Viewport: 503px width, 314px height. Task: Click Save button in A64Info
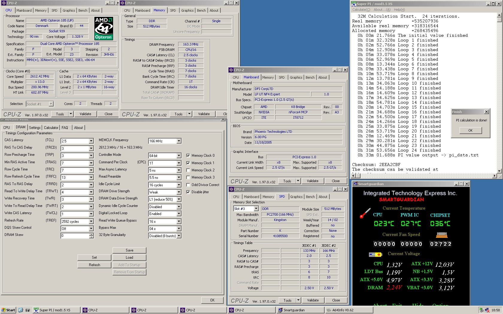point(129,250)
